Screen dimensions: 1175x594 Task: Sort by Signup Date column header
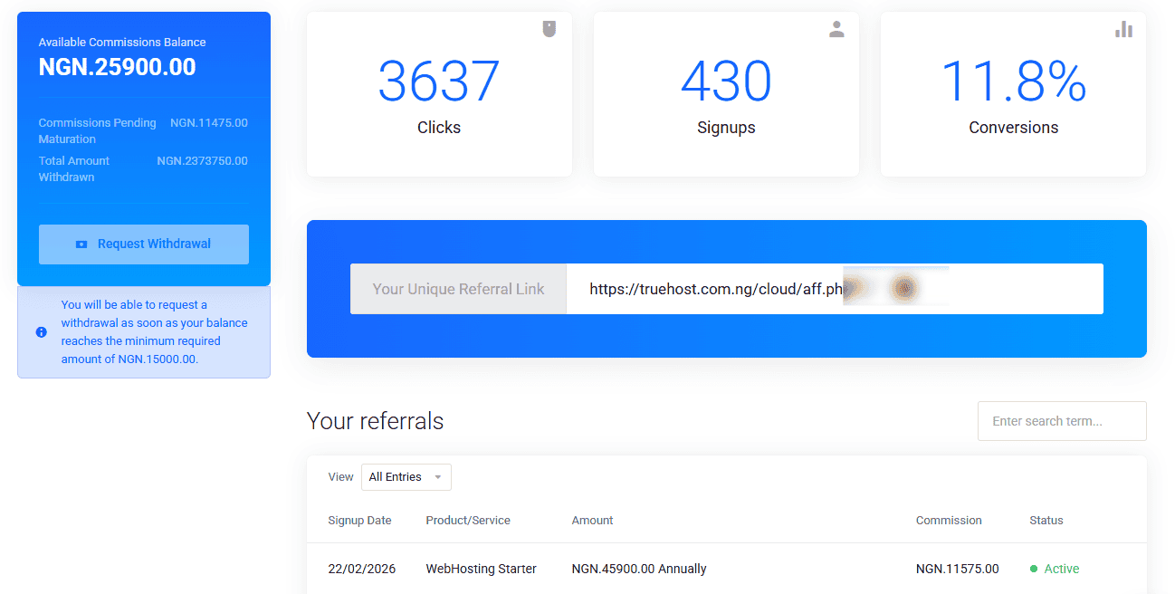(359, 521)
